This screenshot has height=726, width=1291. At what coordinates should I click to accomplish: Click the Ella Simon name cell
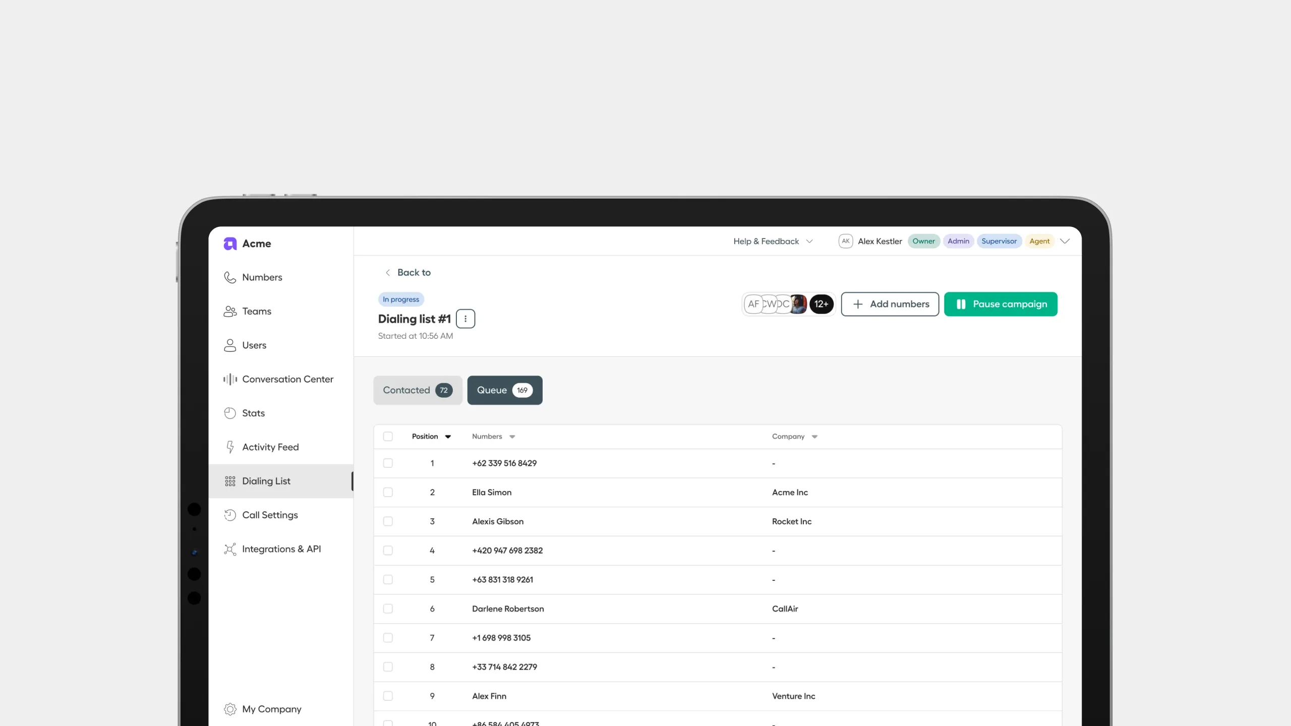tap(492, 493)
